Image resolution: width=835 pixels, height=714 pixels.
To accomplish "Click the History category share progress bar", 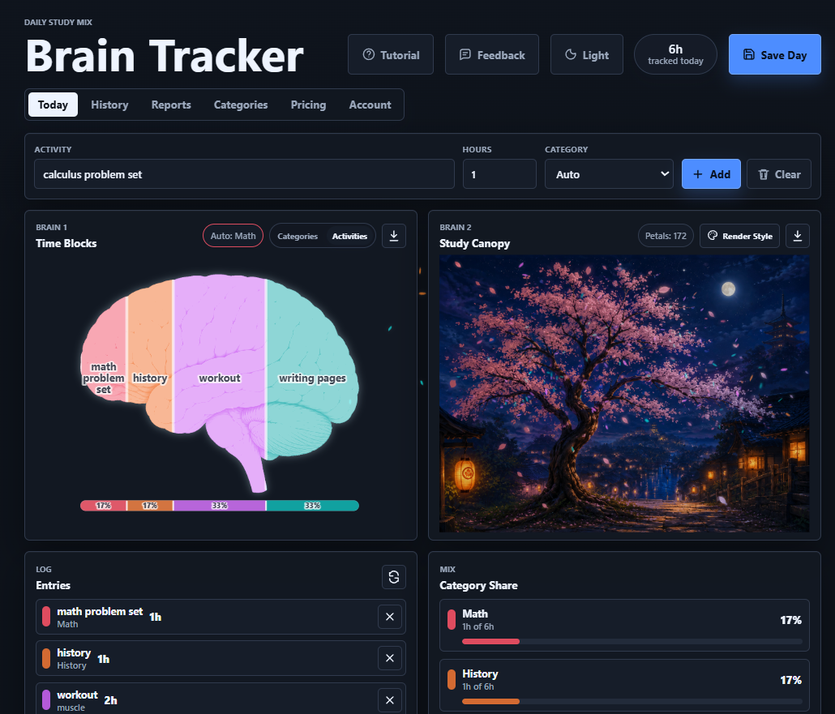I will pos(632,701).
